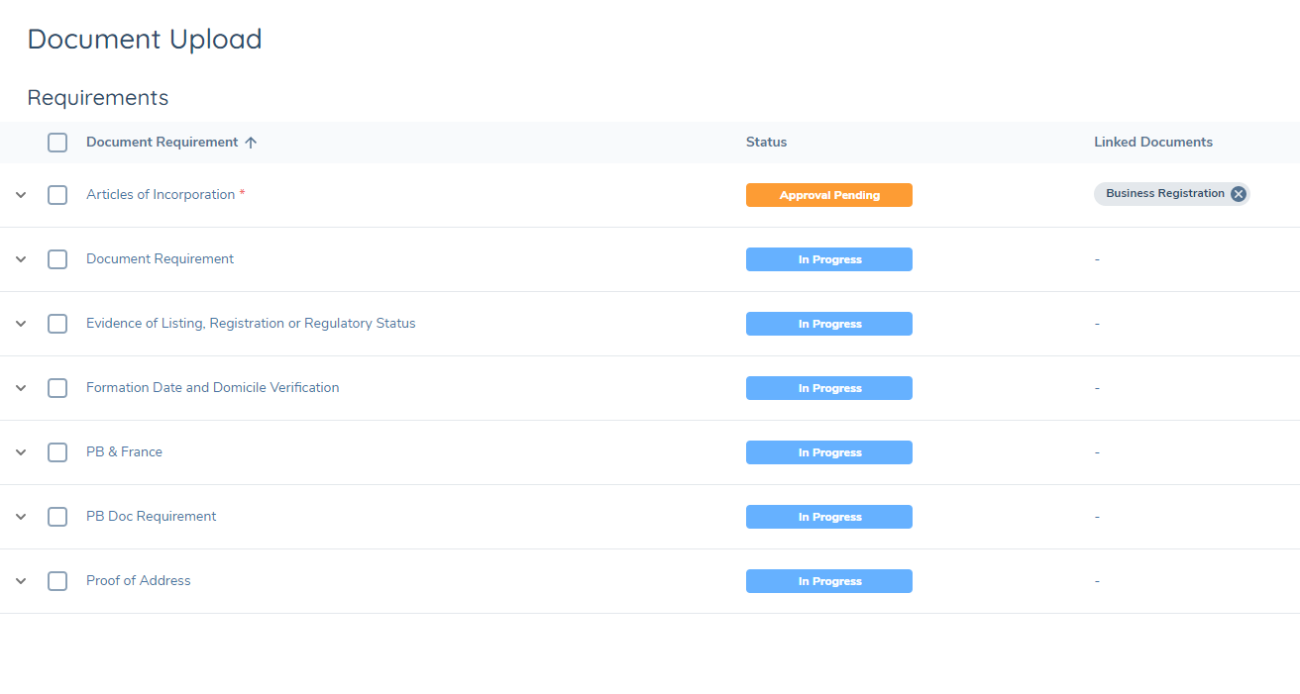Click In Progress badge for Proof of Address

(x=828, y=581)
